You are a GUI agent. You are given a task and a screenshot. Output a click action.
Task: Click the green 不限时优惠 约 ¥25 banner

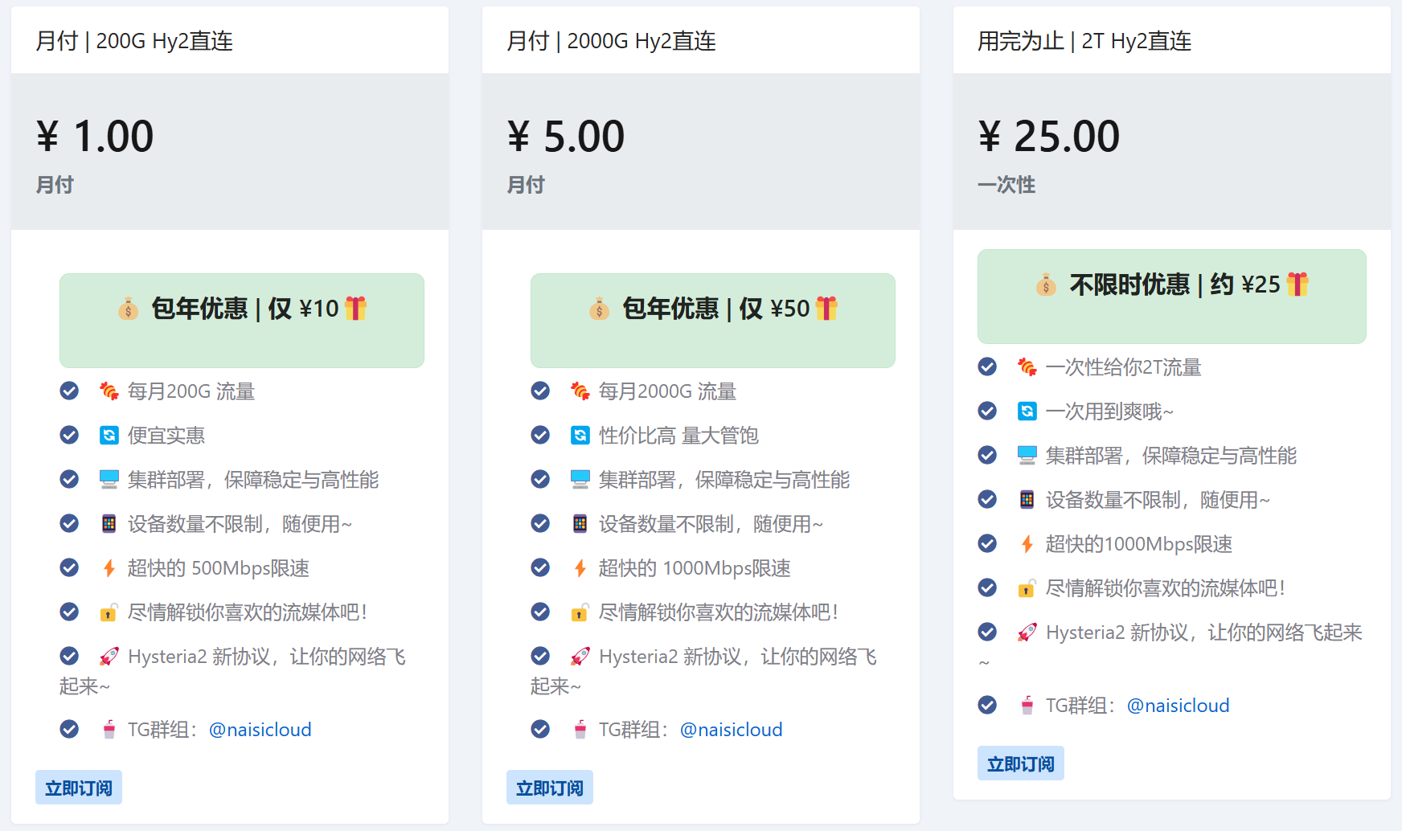1172,297
